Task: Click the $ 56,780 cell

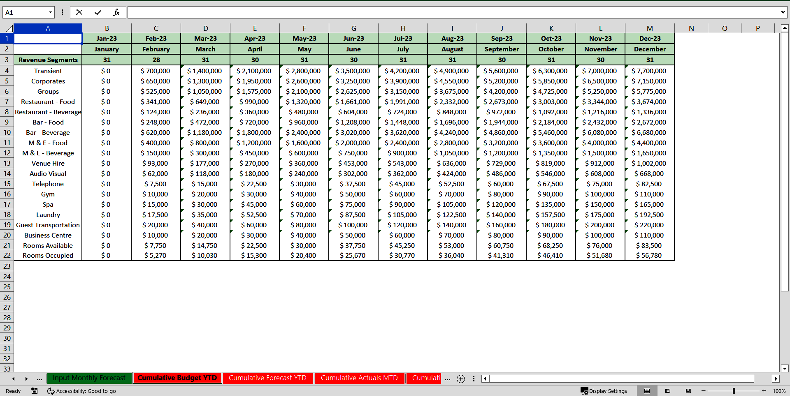Action: (650, 255)
